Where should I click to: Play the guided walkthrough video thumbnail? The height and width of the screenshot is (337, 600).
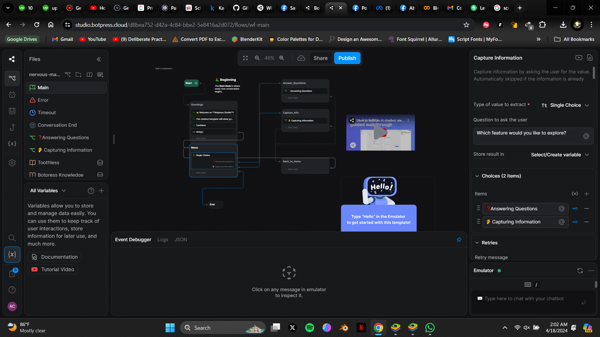(x=380, y=133)
